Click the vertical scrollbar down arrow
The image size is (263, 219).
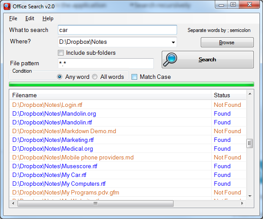point(250,196)
